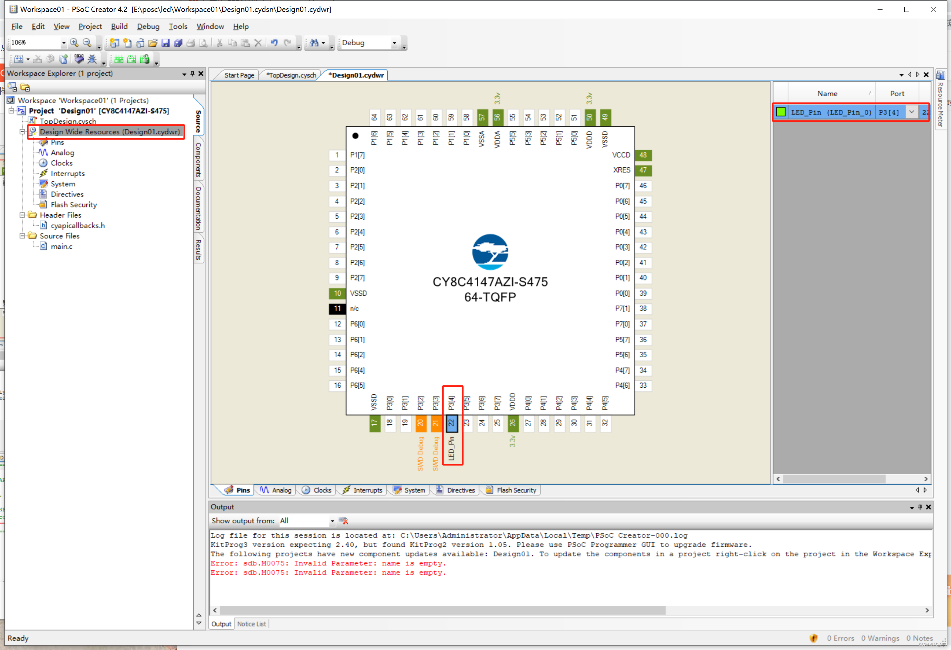Click the Program chip icon
Screen dimensions: 951x650
pyautogui.click(x=79, y=59)
